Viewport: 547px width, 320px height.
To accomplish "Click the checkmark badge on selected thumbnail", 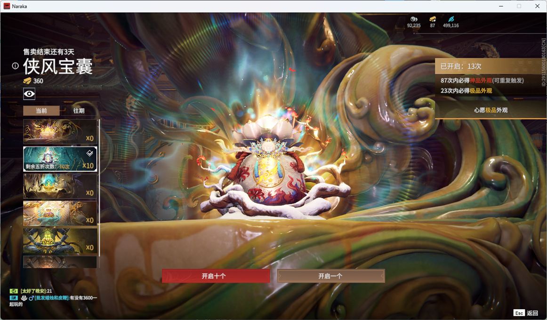I will coord(89,152).
